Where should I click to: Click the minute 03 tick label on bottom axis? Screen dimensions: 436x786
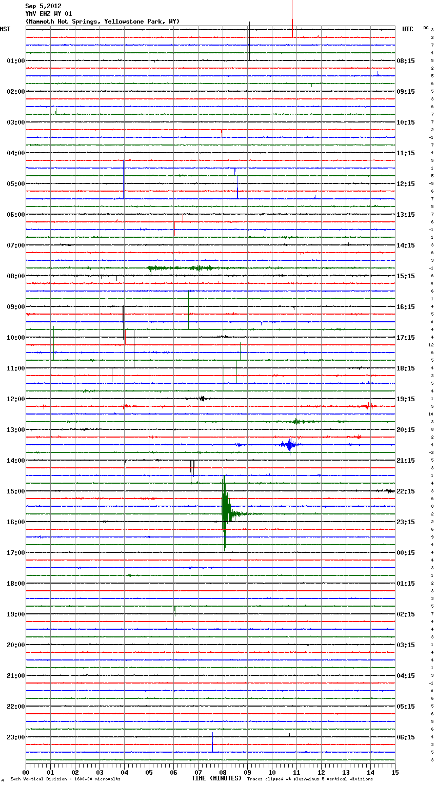coord(100,772)
